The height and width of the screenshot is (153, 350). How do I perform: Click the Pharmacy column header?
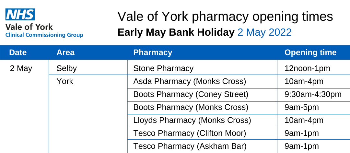click(153, 53)
